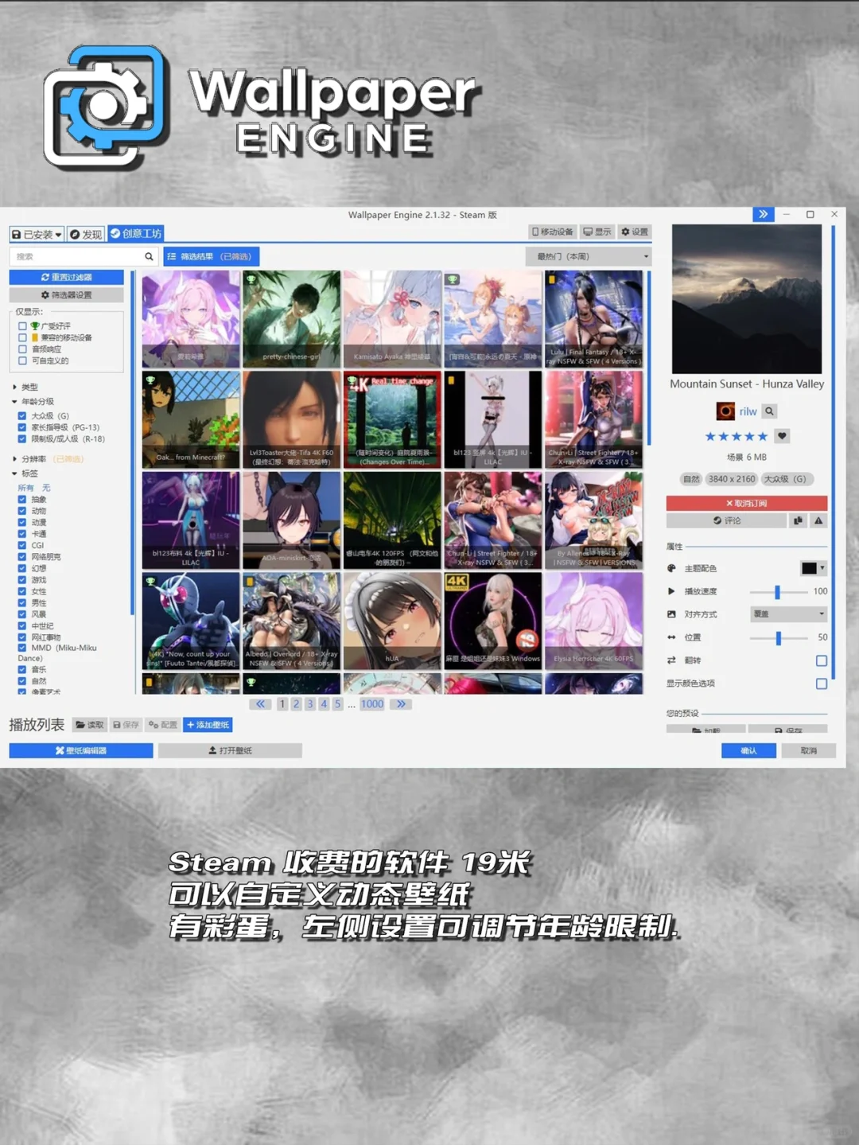
Task: Select 无 to clear all tags
Action: (46, 488)
